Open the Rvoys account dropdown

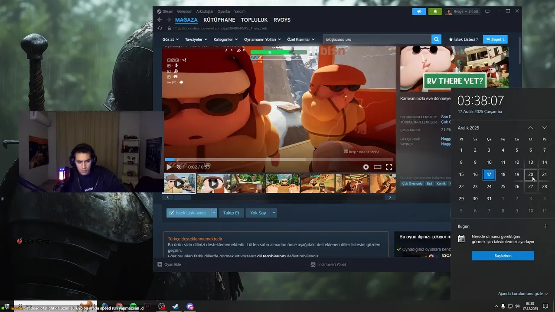[x=462, y=11]
